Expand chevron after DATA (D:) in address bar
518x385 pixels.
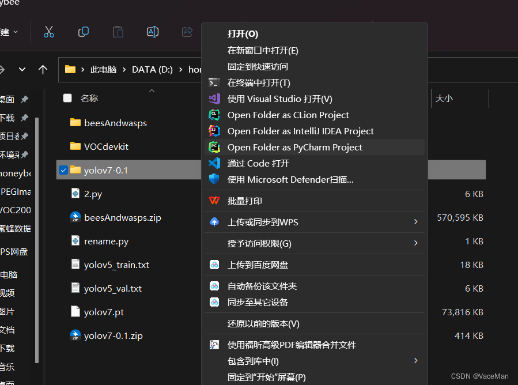point(181,69)
